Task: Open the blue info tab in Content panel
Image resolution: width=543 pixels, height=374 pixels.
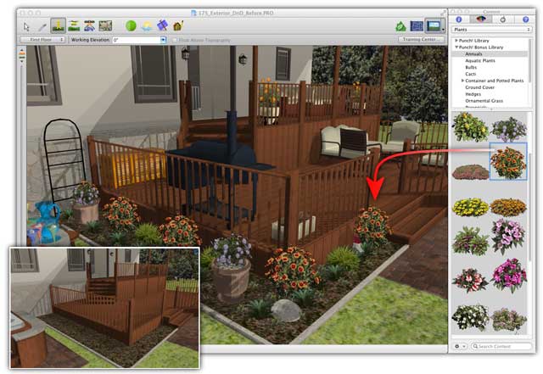Action: (x=461, y=19)
